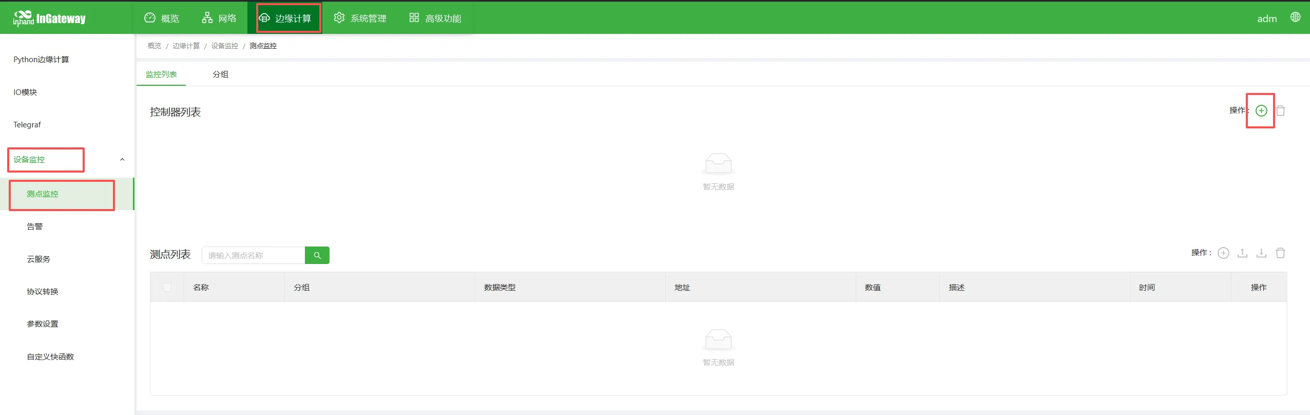Image resolution: width=1310 pixels, height=415 pixels.
Task: Add a new controller with plus icon
Action: point(1261,110)
